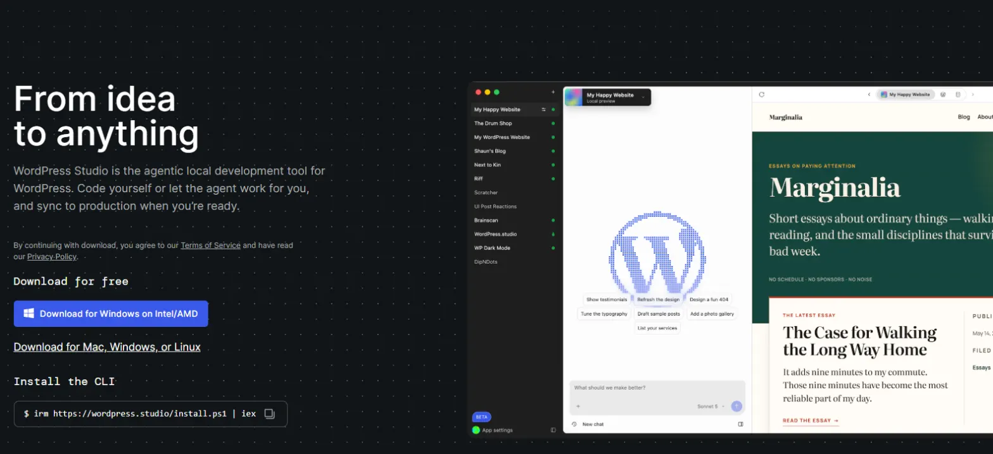This screenshot has width=993, height=454.
Task: Attach content with the chat plus icon
Action: pyautogui.click(x=578, y=406)
